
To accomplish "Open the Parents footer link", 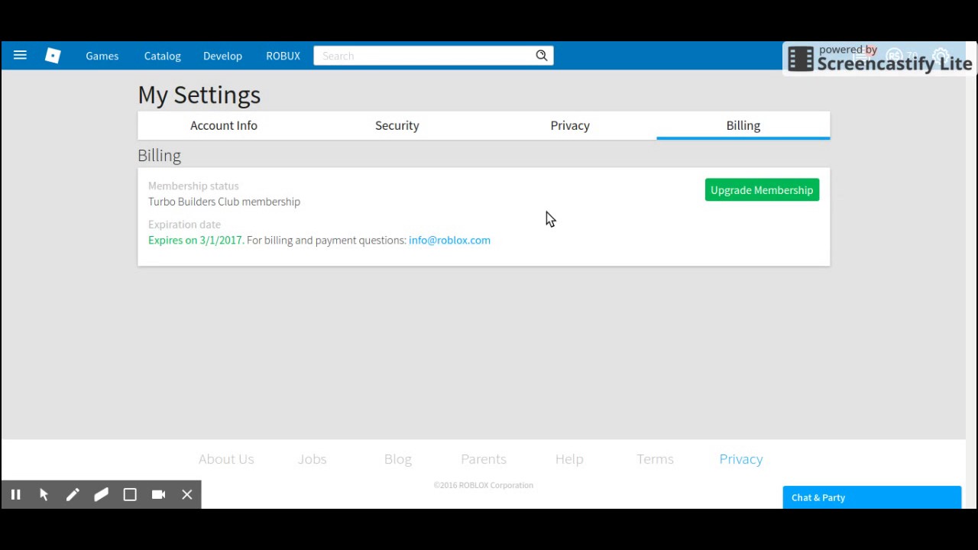I will (484, 459).
